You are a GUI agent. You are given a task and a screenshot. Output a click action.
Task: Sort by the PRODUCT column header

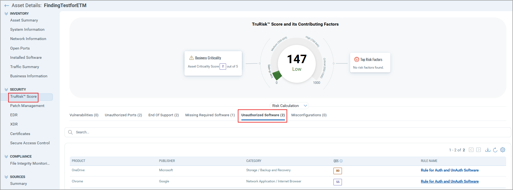[x=78, y=161]
